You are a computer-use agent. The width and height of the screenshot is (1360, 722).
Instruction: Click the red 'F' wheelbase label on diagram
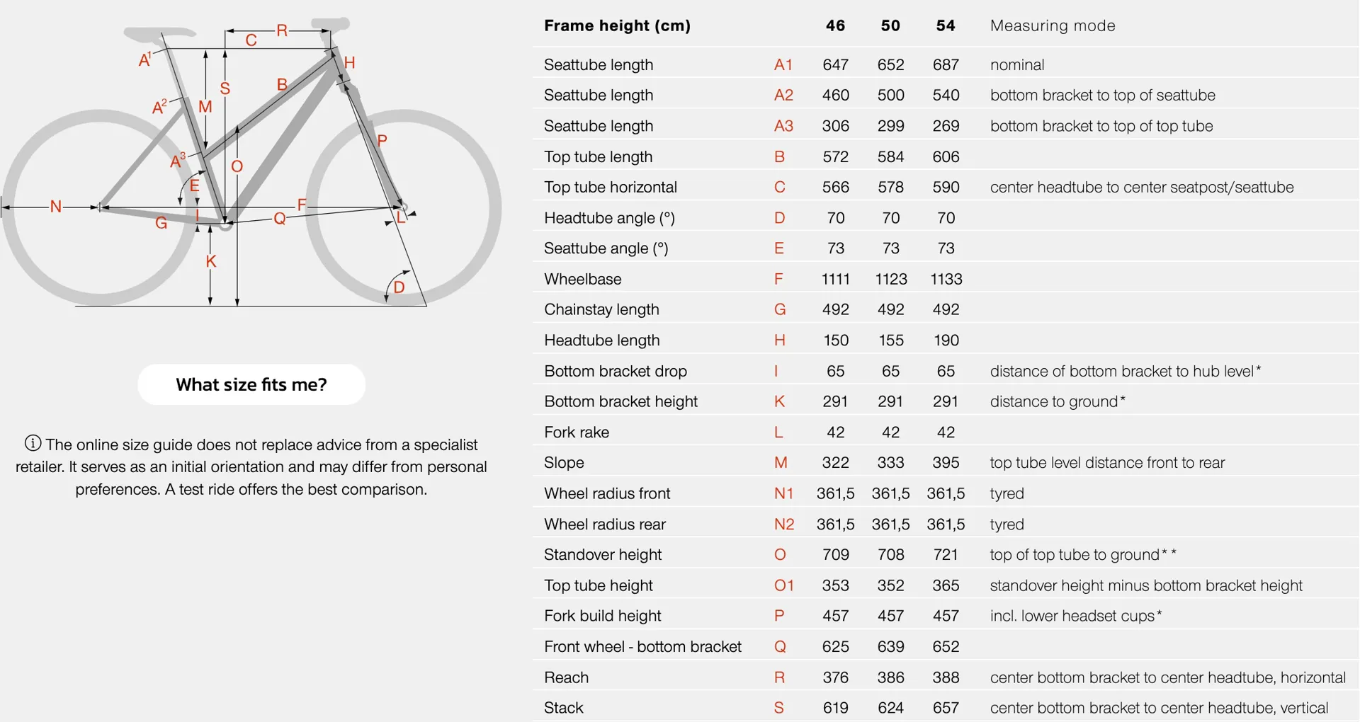point(302,205)
